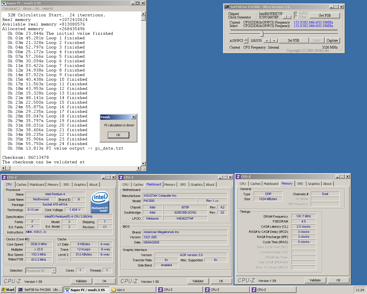Click OK in the Finish dialog
This screenshot has width=367, height=294.
(x=118, y=135)
